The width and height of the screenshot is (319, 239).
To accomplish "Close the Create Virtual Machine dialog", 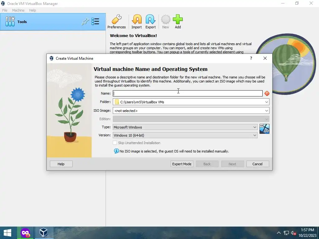I will [265, 58].
